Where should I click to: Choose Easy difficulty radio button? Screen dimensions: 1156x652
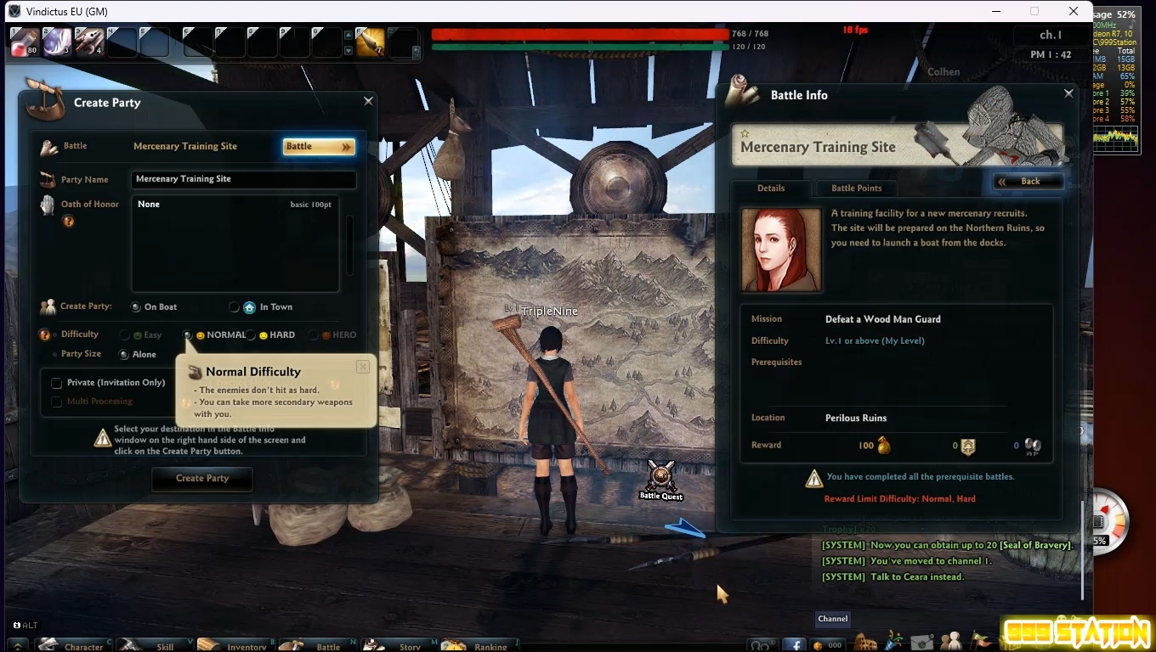click(125, 335)
